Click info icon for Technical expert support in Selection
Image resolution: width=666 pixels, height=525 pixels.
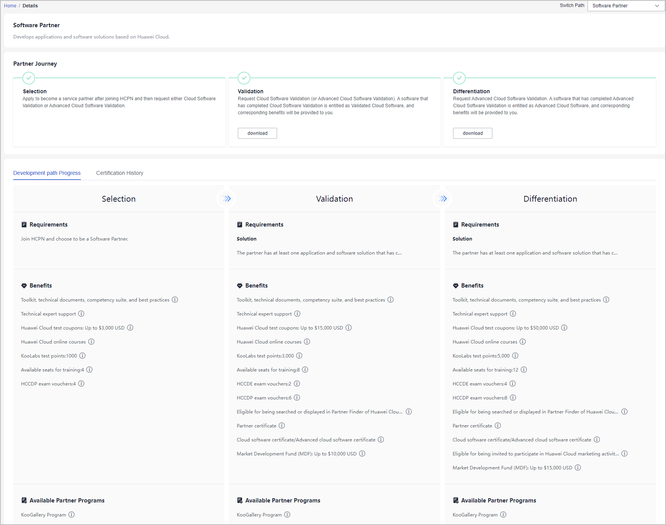[81, 314]
